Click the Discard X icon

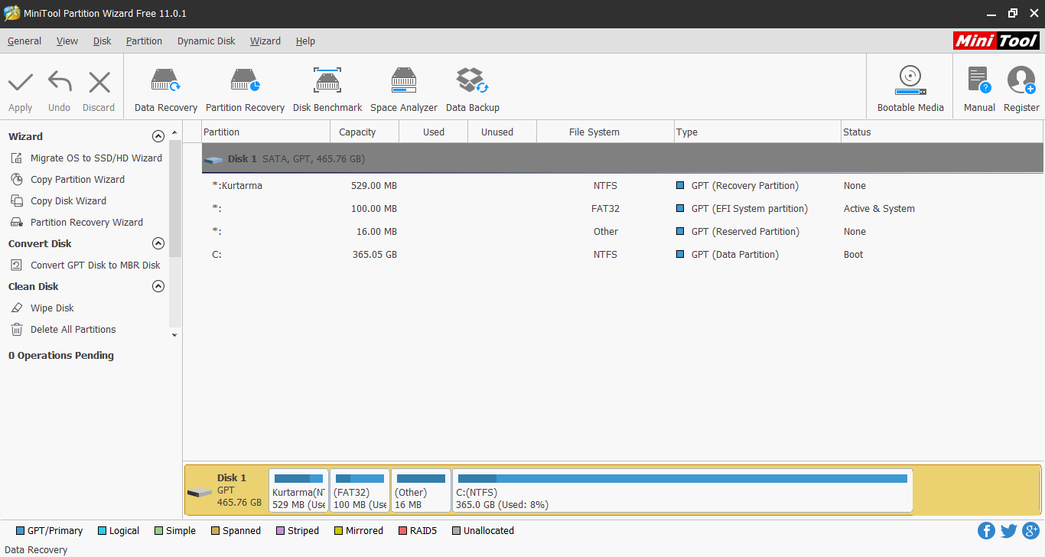pyautogui.click(x=99, y=82)
